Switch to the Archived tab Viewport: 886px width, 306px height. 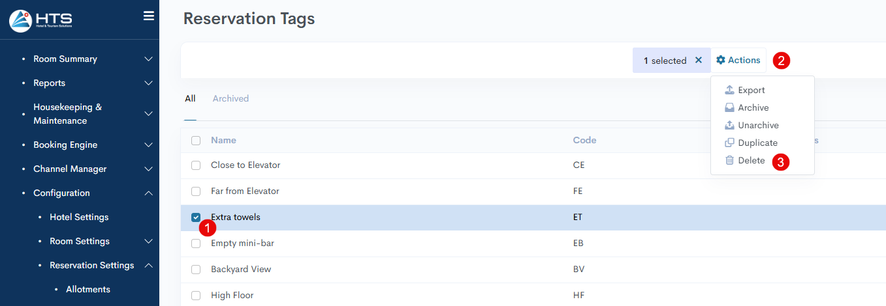(x=230, y=98)
